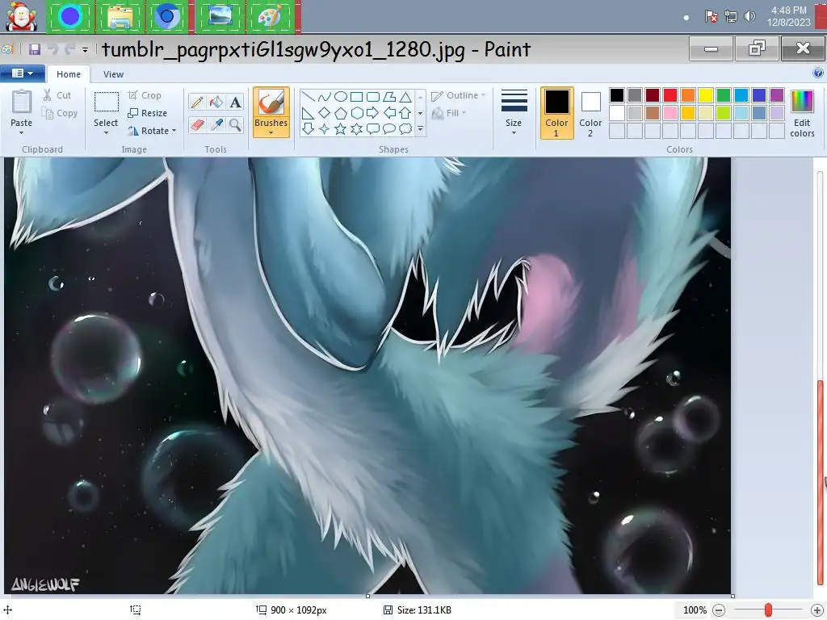Click the zoom in plus button
This screenshot has width=827, height=620.
tap(817, 610)
